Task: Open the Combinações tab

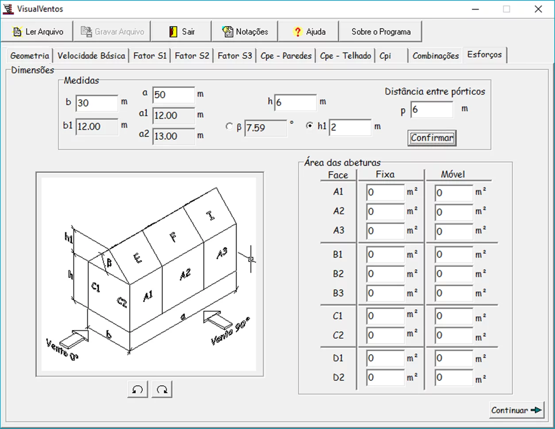Action: (436, 56)
